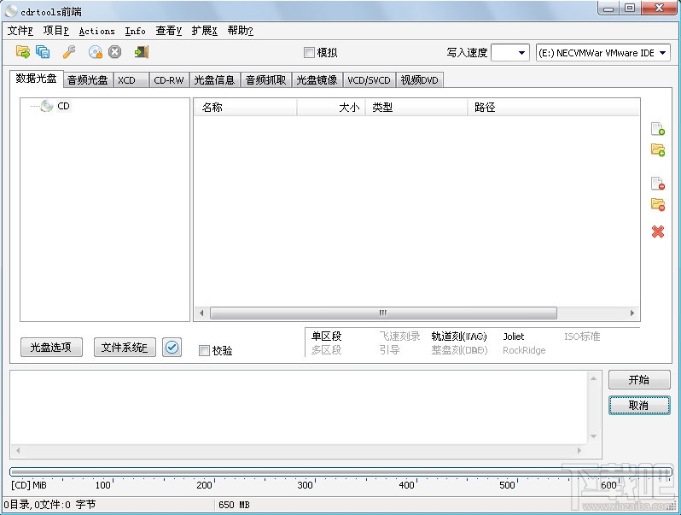Click the add folder icon
This screenshot has width=681, height=515.
(x=658, y=150)
